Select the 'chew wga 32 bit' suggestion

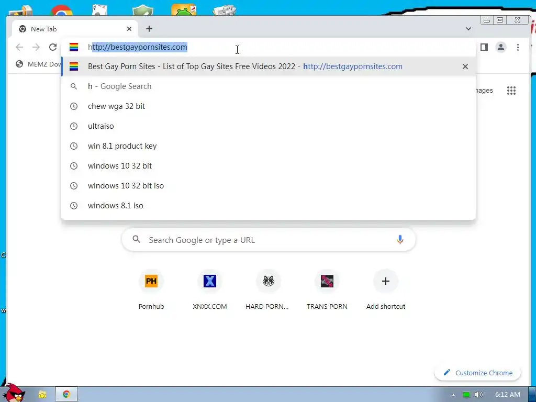pyautogui.click(x=269, y=106)
